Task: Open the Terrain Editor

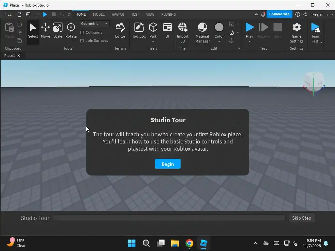Action: click(120, 31)
